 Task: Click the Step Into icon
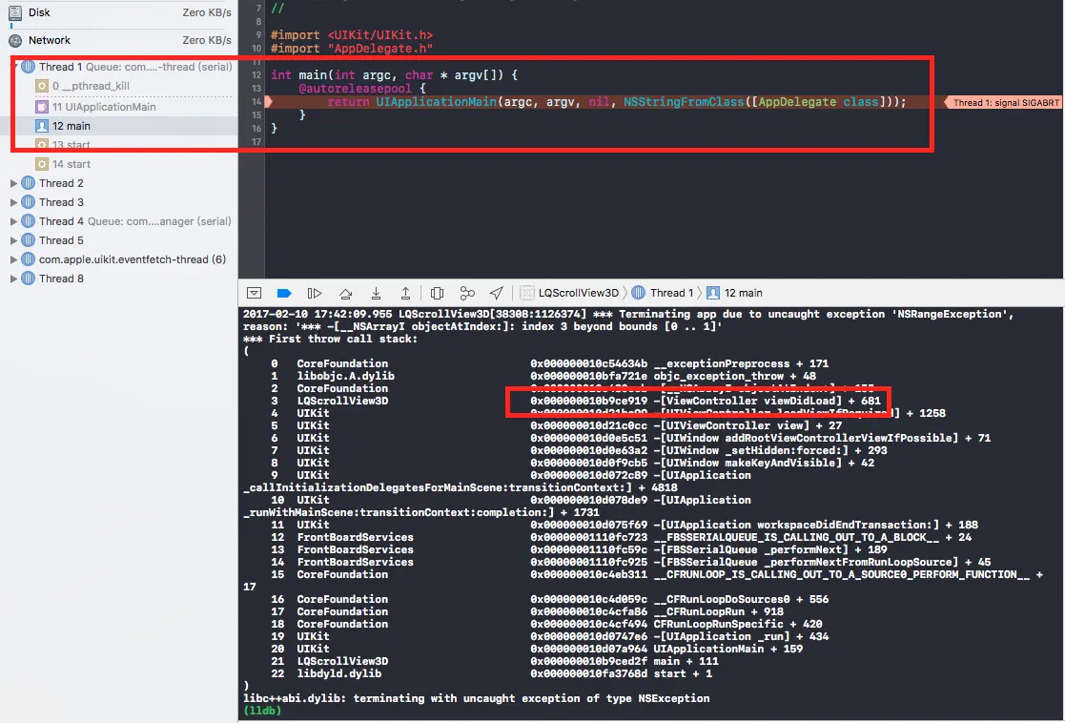coord(376,293)
